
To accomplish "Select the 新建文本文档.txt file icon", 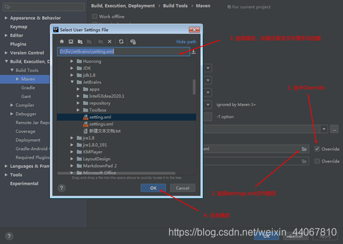I will [x=85, y=131].
